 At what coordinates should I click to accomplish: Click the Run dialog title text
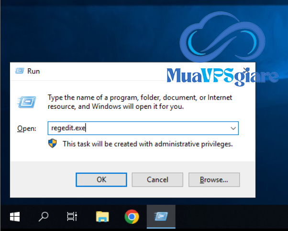click(33, 71)
